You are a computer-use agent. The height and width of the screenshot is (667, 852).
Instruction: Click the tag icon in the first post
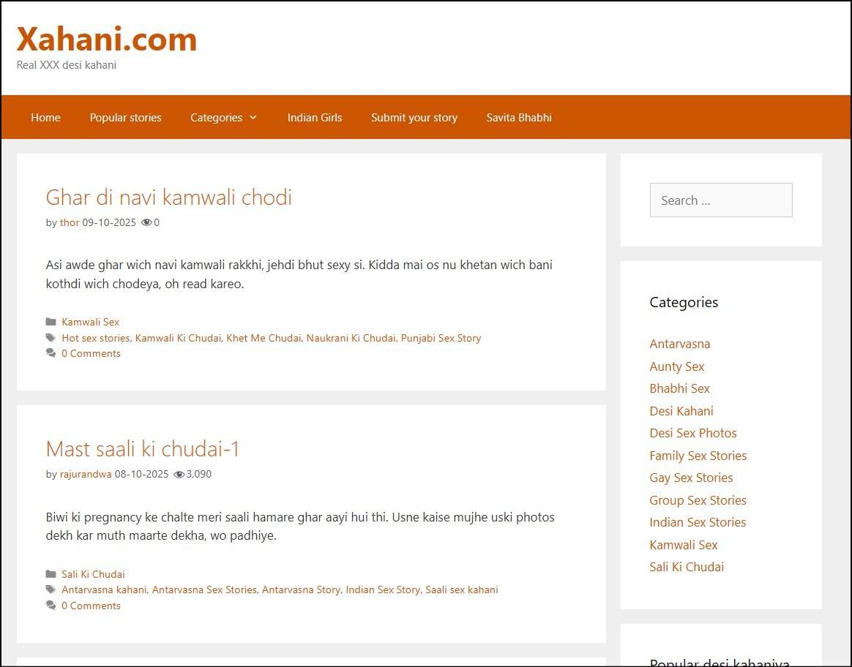(x=51, y=338)
